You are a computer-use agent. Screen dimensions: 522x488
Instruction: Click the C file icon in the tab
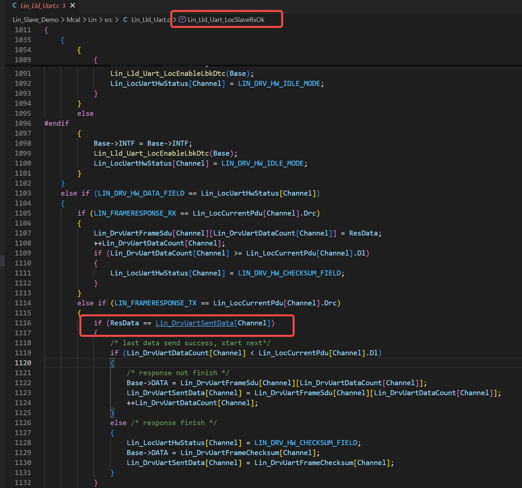coord(14,6)
